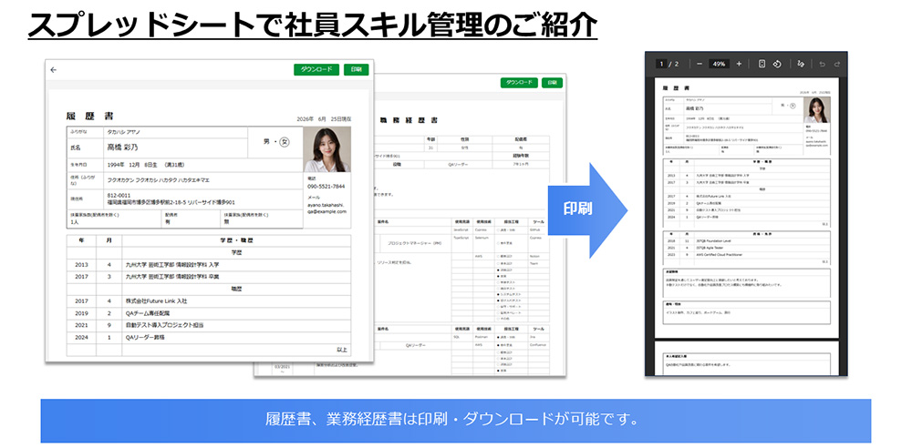The image size is (912, 448).
Task: Click the circled 女 gender mark
Action: (285, 142)
